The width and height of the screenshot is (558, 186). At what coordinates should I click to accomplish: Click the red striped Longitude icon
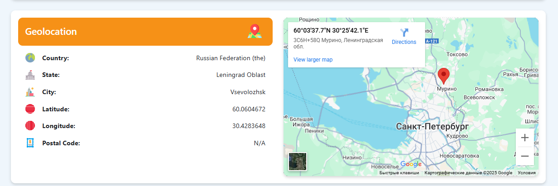coord(30,126)
